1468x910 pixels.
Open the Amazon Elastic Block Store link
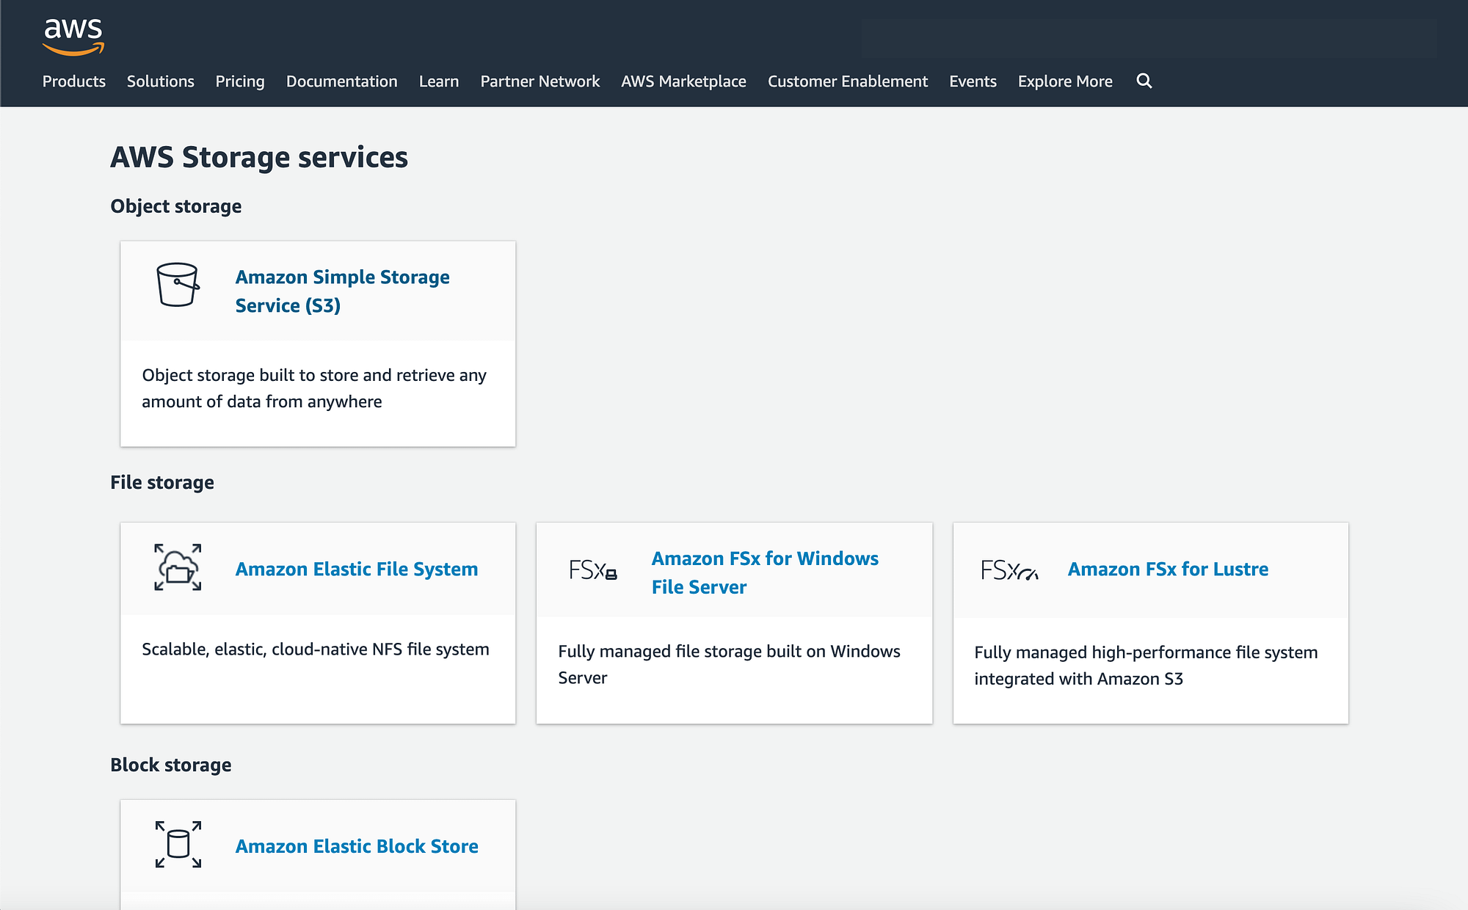357,846
